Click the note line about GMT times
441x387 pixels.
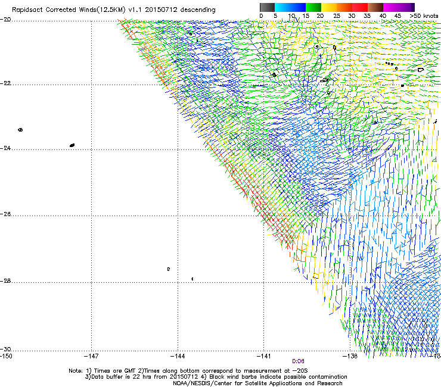click(x=188, y=371)
